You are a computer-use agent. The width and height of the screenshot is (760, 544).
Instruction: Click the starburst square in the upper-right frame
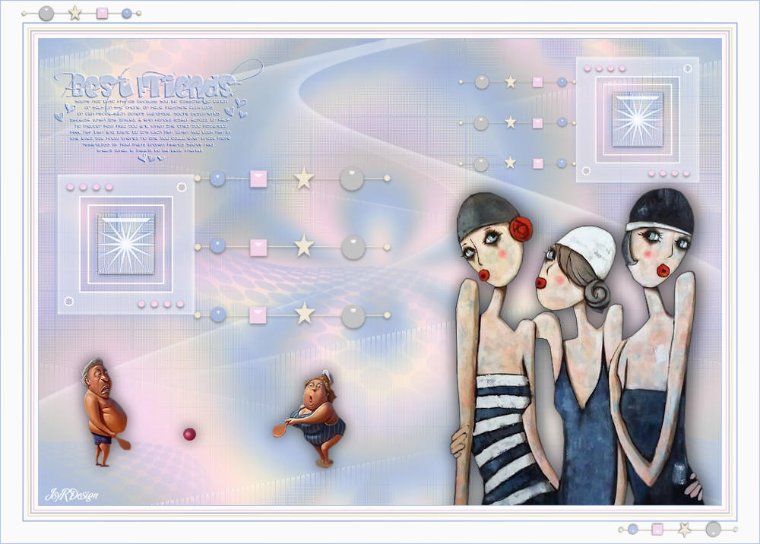tap(638, 119)
